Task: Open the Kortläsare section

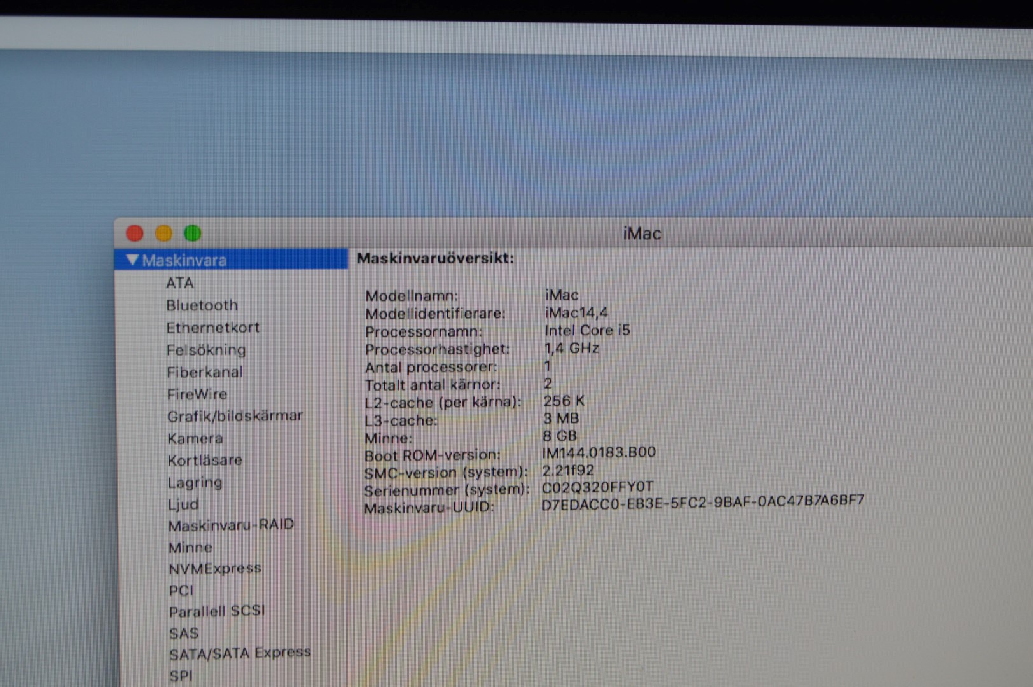Action: coord(205,460)
